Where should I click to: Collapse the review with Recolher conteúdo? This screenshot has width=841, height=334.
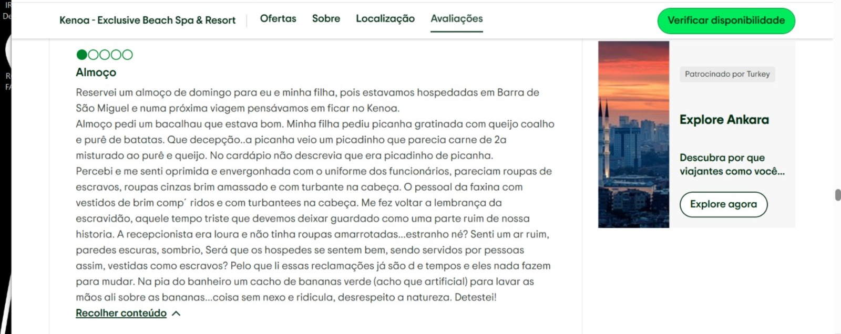click(121, 313)
